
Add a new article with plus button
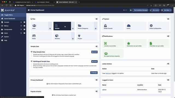click(73, 26)
